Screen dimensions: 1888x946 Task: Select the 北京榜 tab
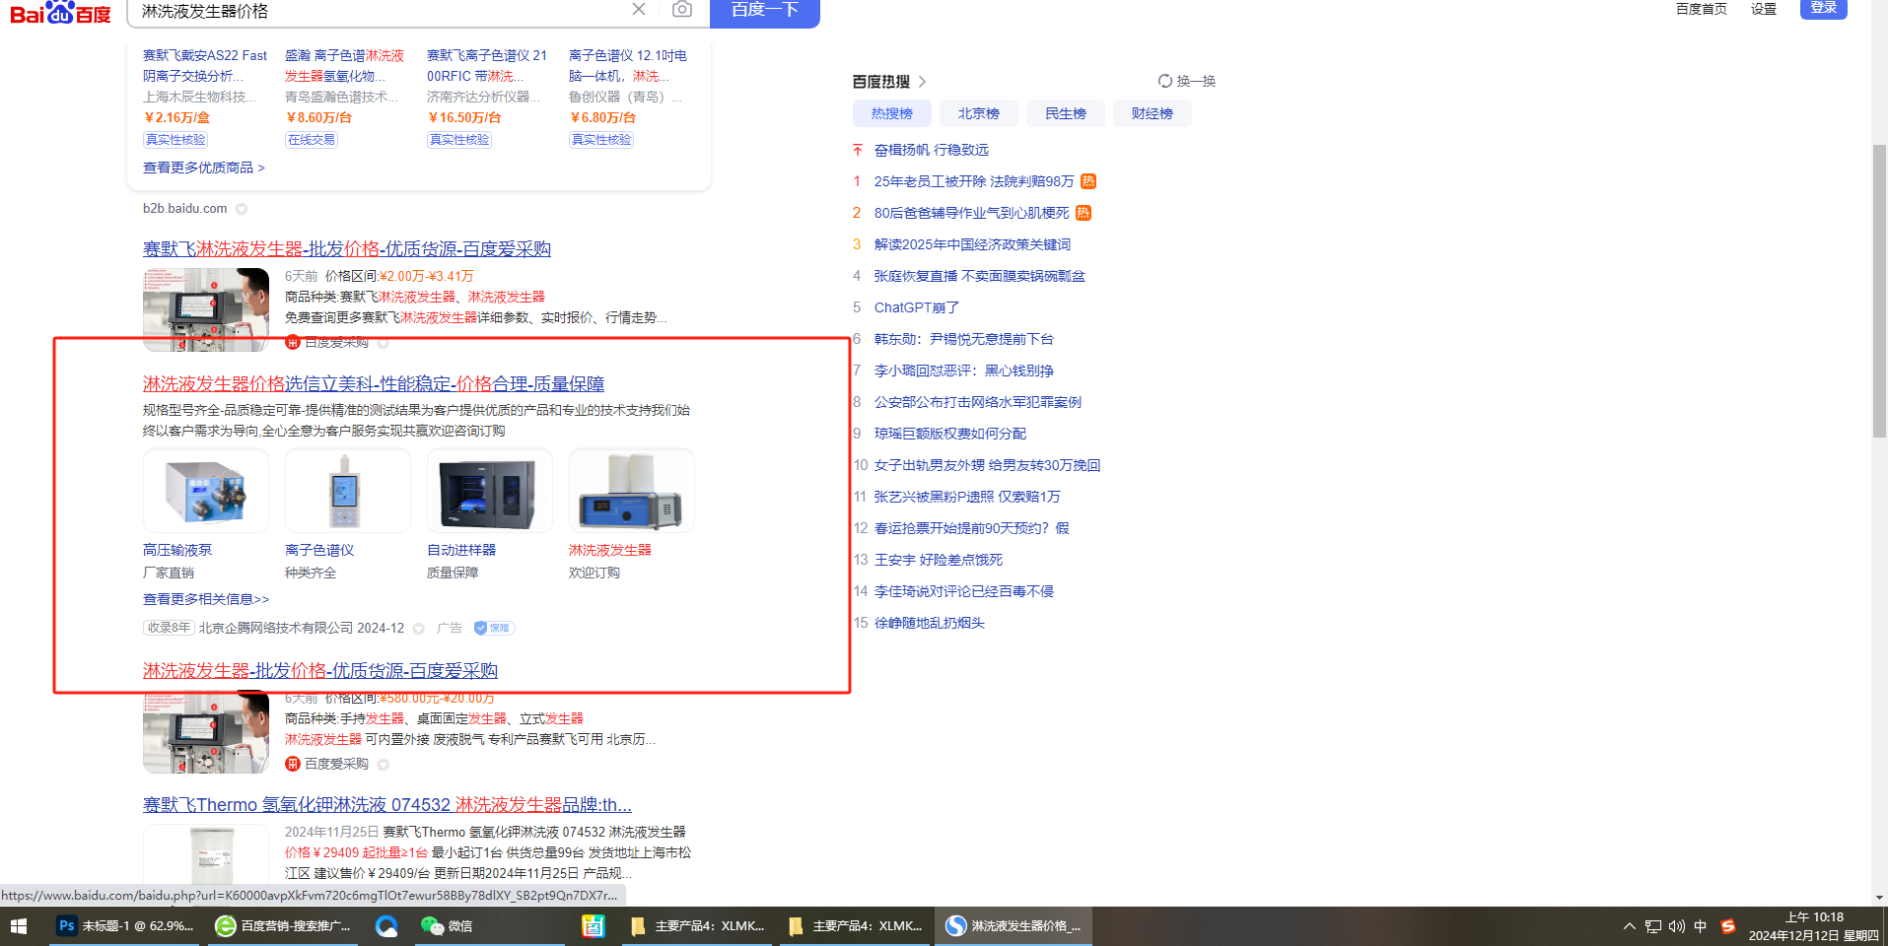point(979,113)
